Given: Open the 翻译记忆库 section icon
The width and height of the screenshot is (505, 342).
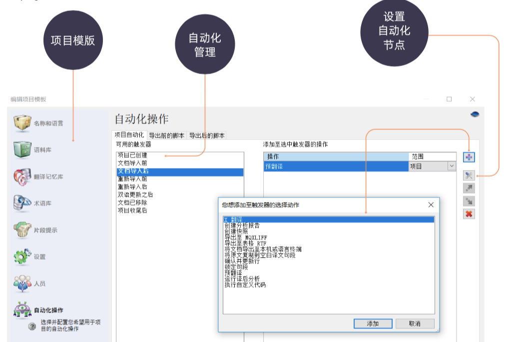Looking at the screenshot, I should pos(22,176).
